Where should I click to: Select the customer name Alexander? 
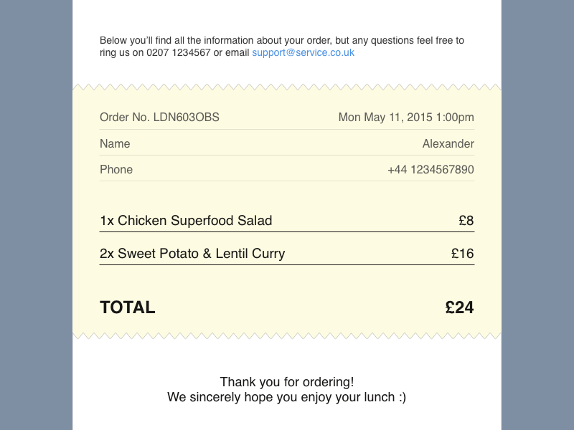pos(448,143)
